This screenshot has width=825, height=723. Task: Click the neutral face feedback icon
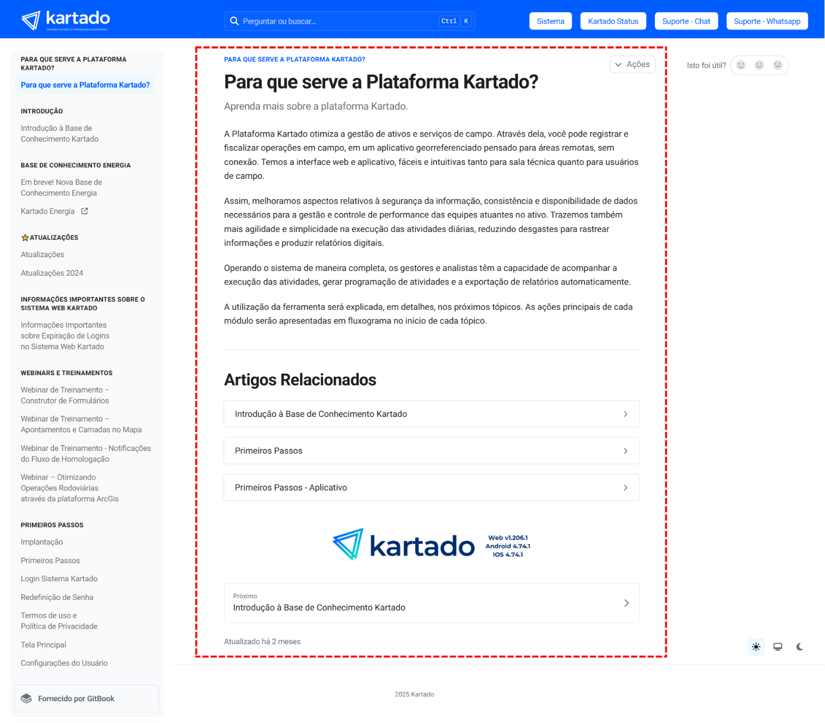pos(759,65)
